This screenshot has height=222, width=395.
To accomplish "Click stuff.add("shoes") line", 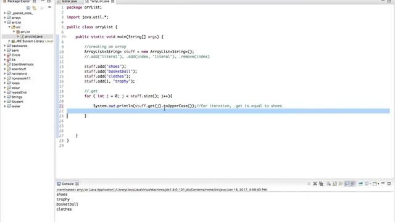I will [105, 67].
